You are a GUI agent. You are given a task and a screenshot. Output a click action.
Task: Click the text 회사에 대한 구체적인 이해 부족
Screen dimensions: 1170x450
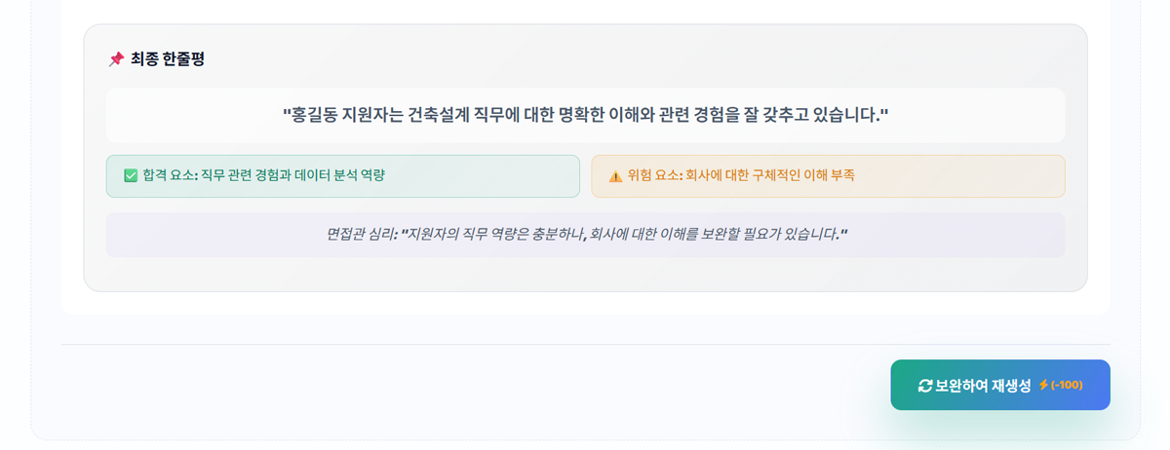(770, 176)
